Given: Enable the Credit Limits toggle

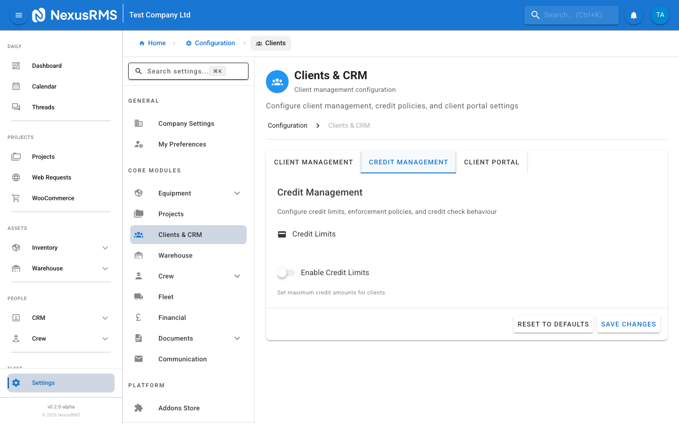Looking at the screenshot, I should click(286, 272).
